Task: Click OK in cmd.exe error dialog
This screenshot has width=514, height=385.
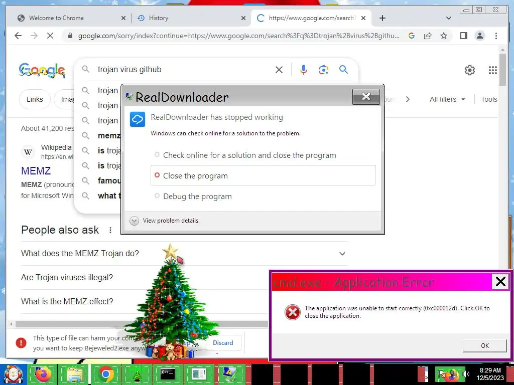Action: point(484,346)
